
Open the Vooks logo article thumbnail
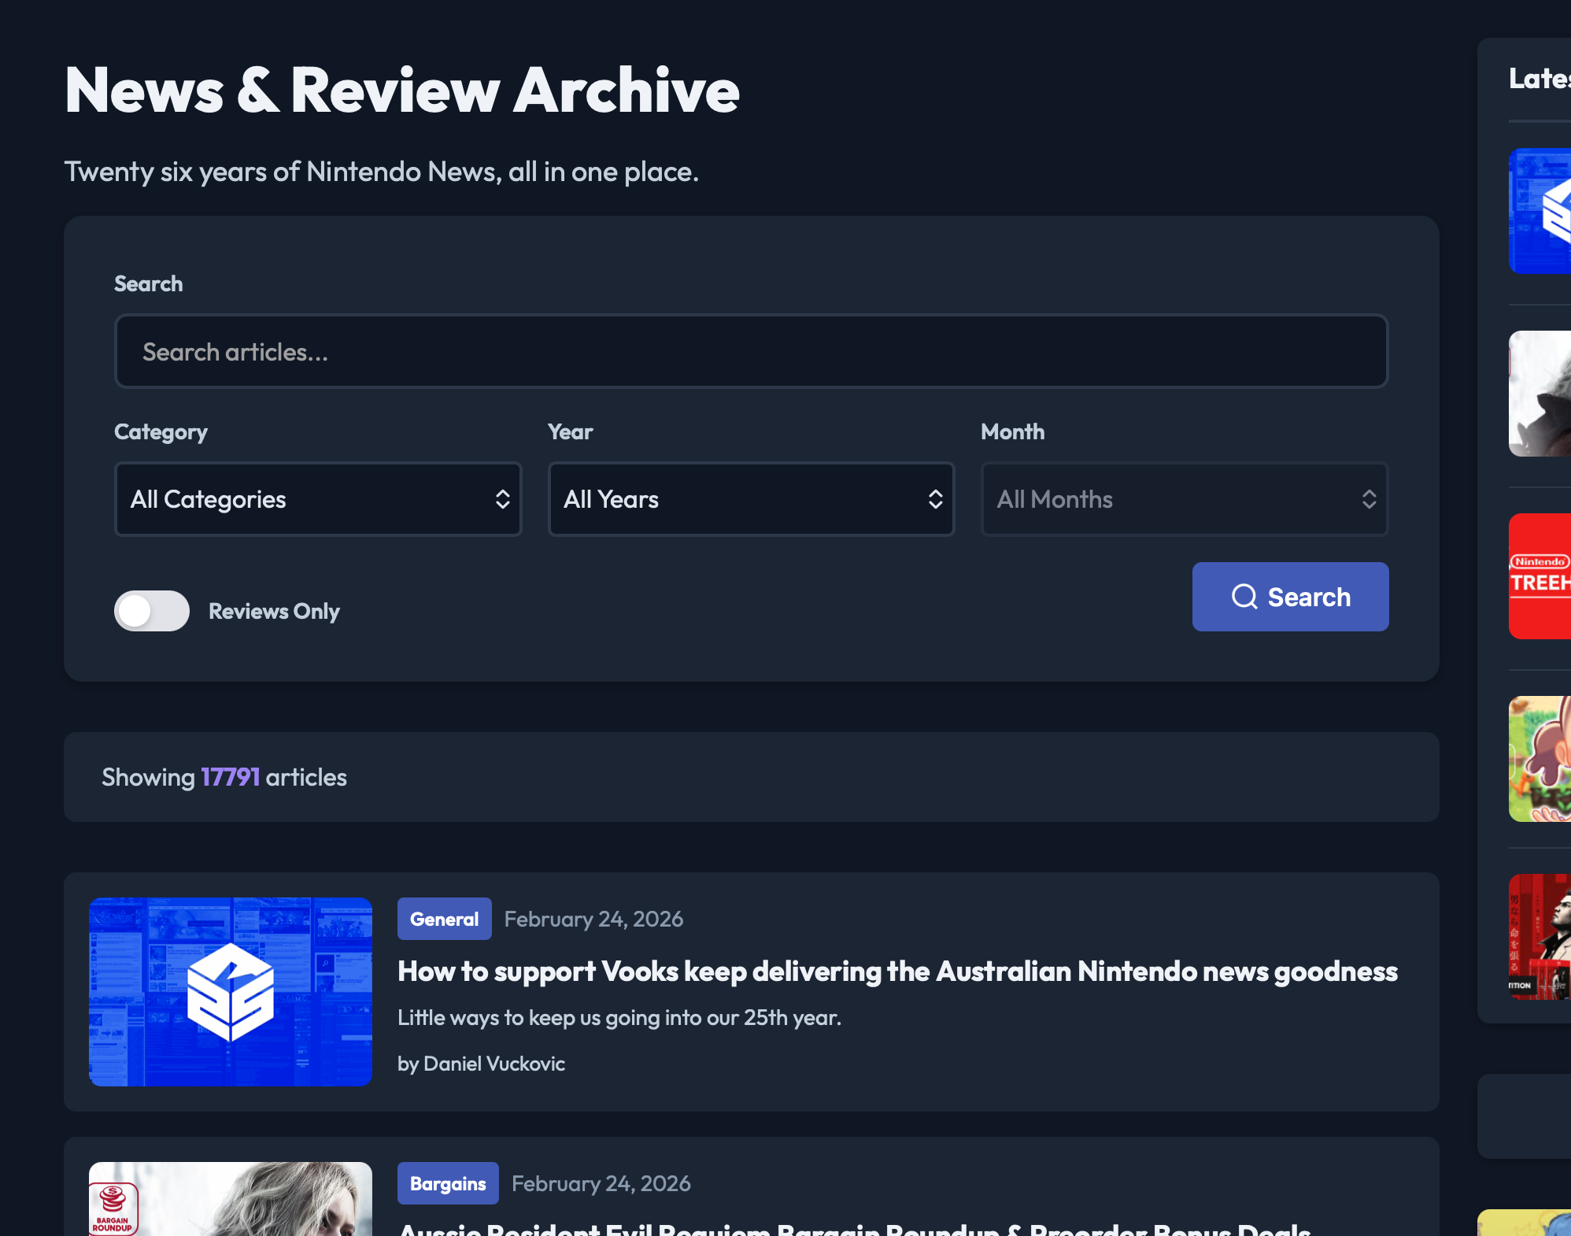(231, 991)
